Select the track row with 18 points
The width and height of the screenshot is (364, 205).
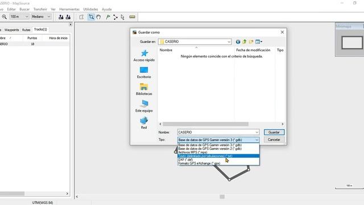pyautogui.click(x=34, y=44)
